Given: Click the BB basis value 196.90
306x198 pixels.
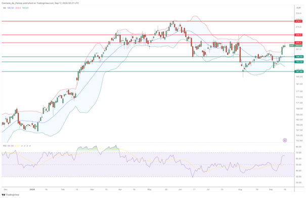Looking at the screenshot, I should pyautogui.click(x=11, y=8).
